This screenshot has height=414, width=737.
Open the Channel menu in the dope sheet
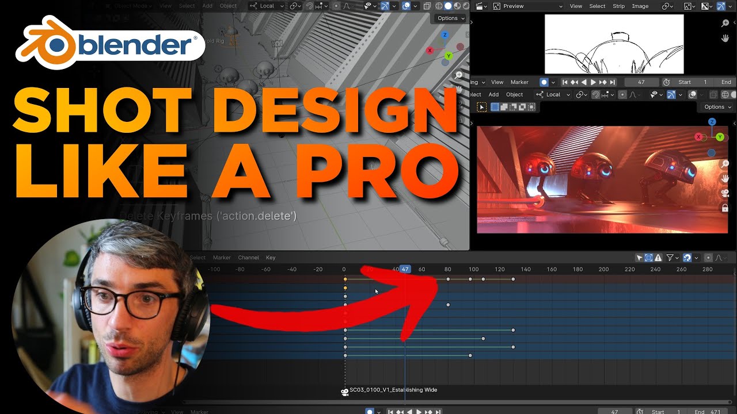click(248, 258)
